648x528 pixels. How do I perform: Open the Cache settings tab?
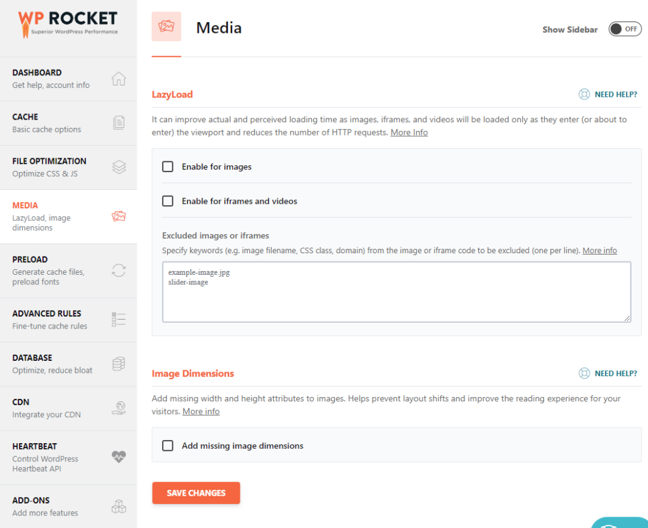point(68,123)
